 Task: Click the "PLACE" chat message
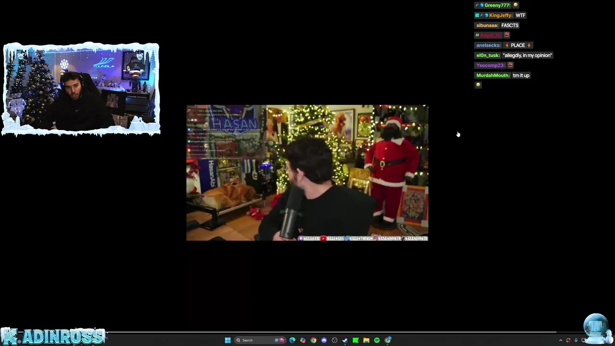click(x=518, y=45)
